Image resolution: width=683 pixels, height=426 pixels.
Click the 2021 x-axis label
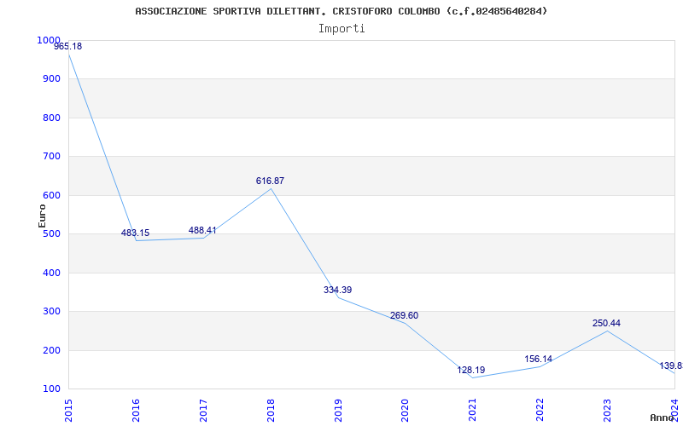pyautogui.click(x=473, y=410)
